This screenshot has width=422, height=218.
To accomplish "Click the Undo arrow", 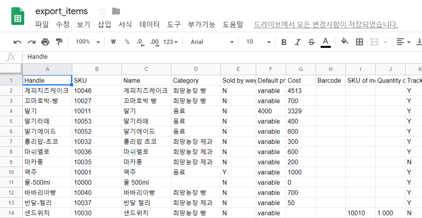I will point(17,42).
